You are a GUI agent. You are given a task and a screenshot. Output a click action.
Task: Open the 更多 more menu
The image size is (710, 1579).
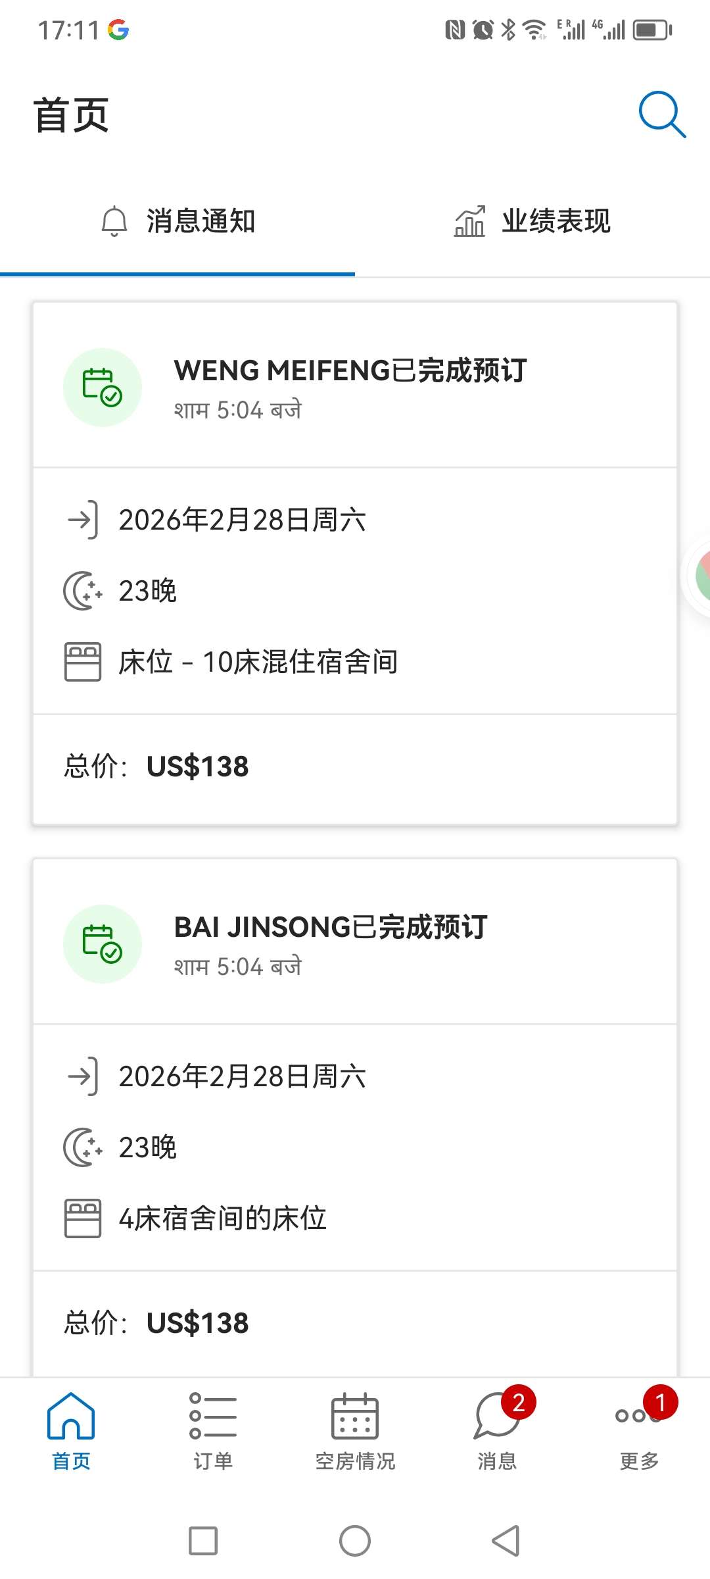(639, 1432)
